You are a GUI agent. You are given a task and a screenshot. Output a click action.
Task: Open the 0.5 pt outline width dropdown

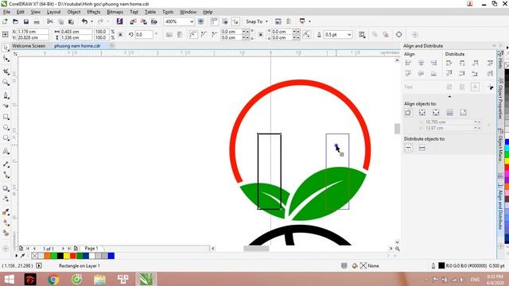coord(349,35)
